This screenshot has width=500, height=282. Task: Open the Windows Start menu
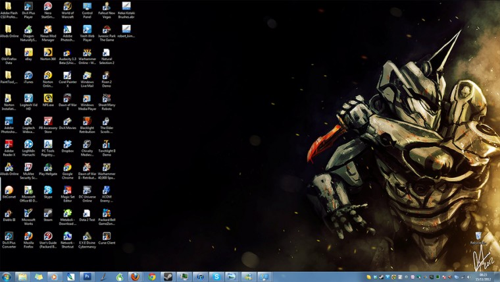point(7,277)
